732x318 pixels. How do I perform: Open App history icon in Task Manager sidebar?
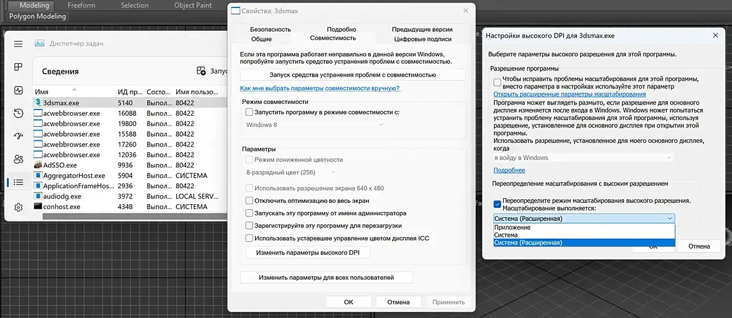point(18,113)
